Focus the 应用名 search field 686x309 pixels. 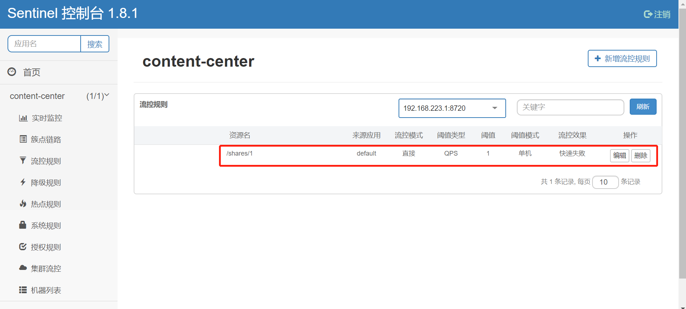click(x=44, y=44)
